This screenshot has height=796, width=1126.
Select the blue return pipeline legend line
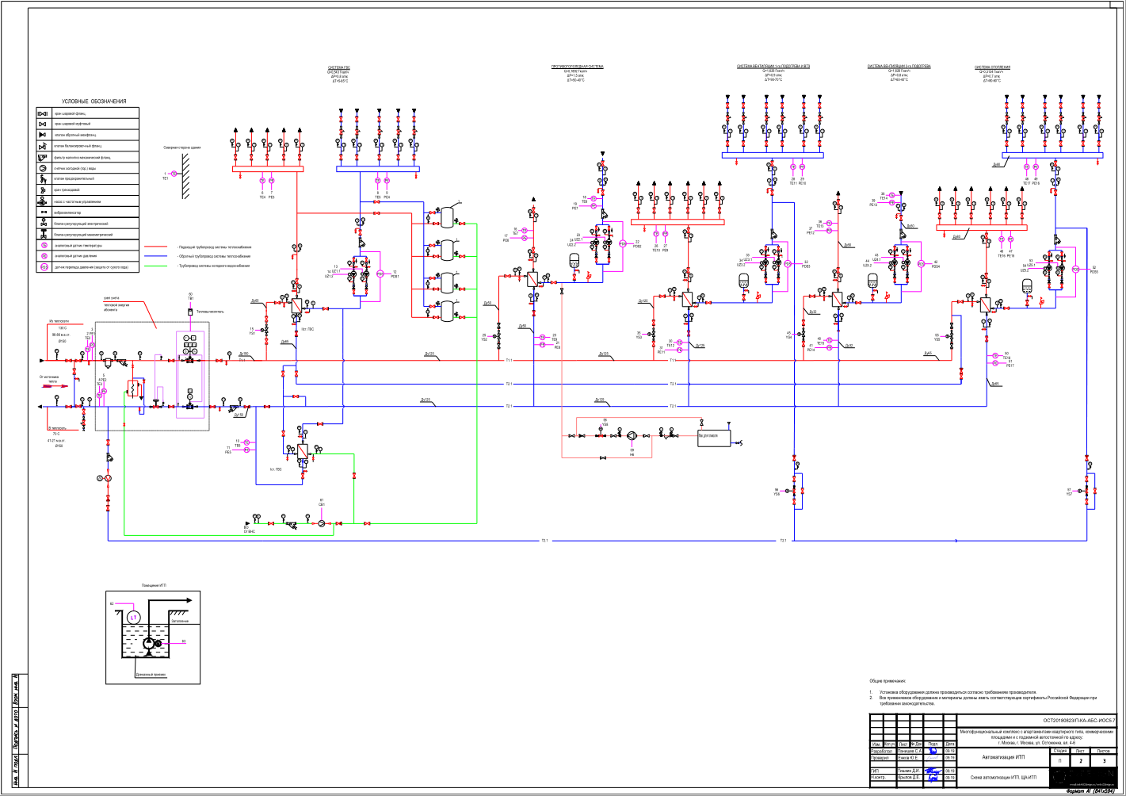pos(155,256)
